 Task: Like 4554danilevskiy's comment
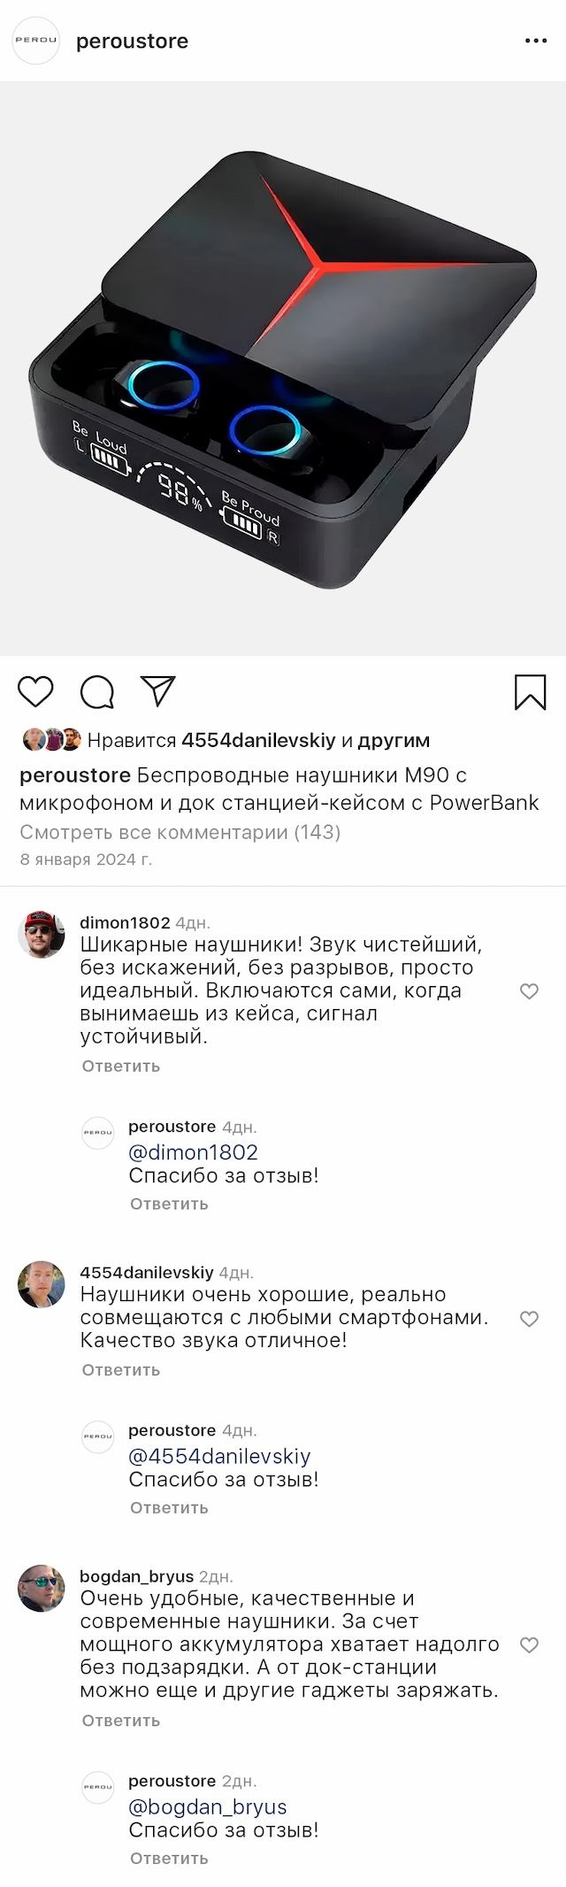click(529, 1319)
